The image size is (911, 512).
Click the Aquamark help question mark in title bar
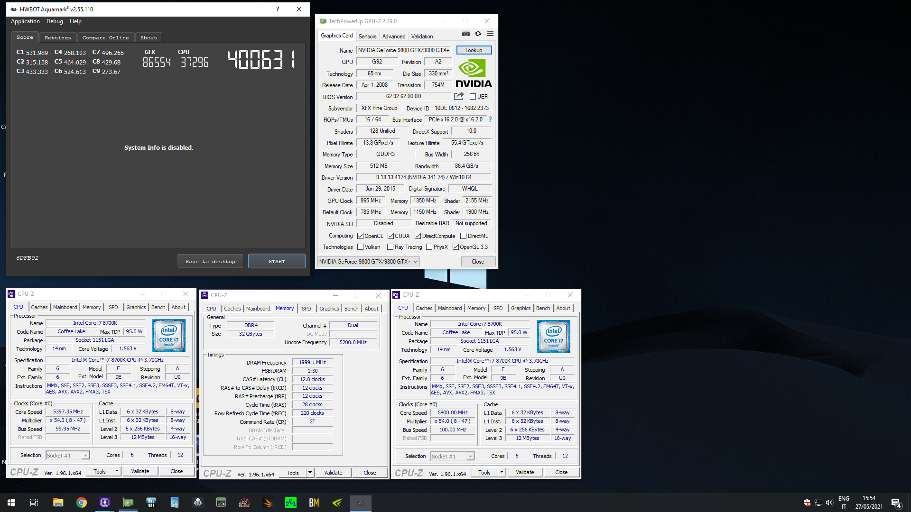277,9
